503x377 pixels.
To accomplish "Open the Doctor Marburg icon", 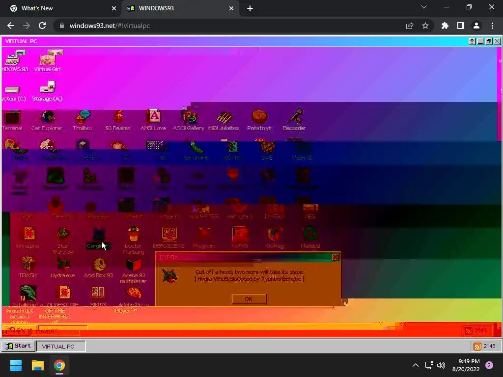I will tap(134, 241).
